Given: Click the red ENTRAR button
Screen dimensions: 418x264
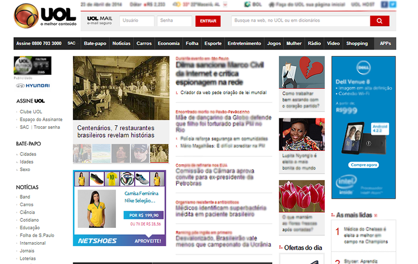Looking at the screenshot, I should pyautogui.click(x=208, y=21).
